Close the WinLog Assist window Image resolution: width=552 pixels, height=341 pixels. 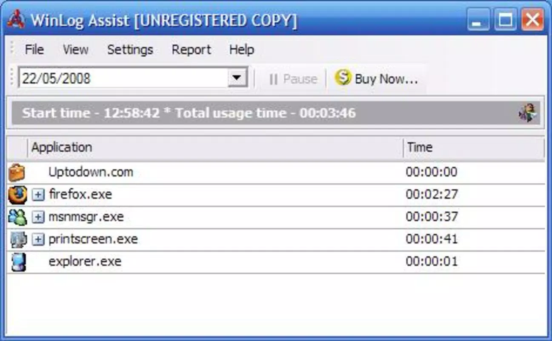(532, 20)
